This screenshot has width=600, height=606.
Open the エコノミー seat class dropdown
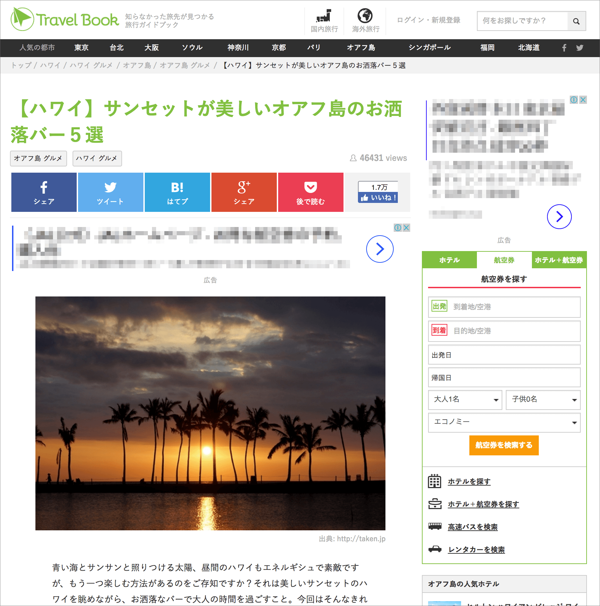click(504, 423)
